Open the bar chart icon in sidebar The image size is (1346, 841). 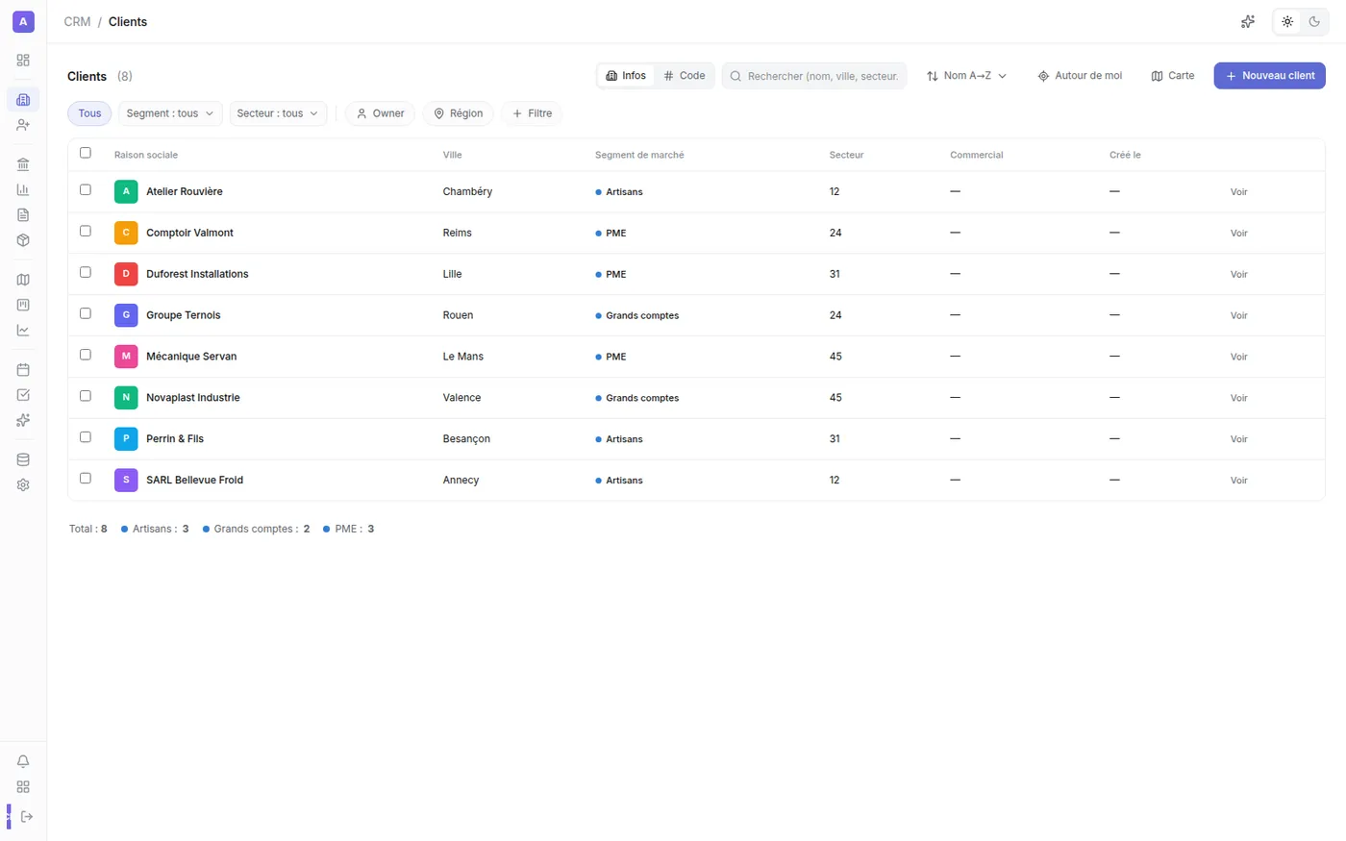click(x=23, y=189)
